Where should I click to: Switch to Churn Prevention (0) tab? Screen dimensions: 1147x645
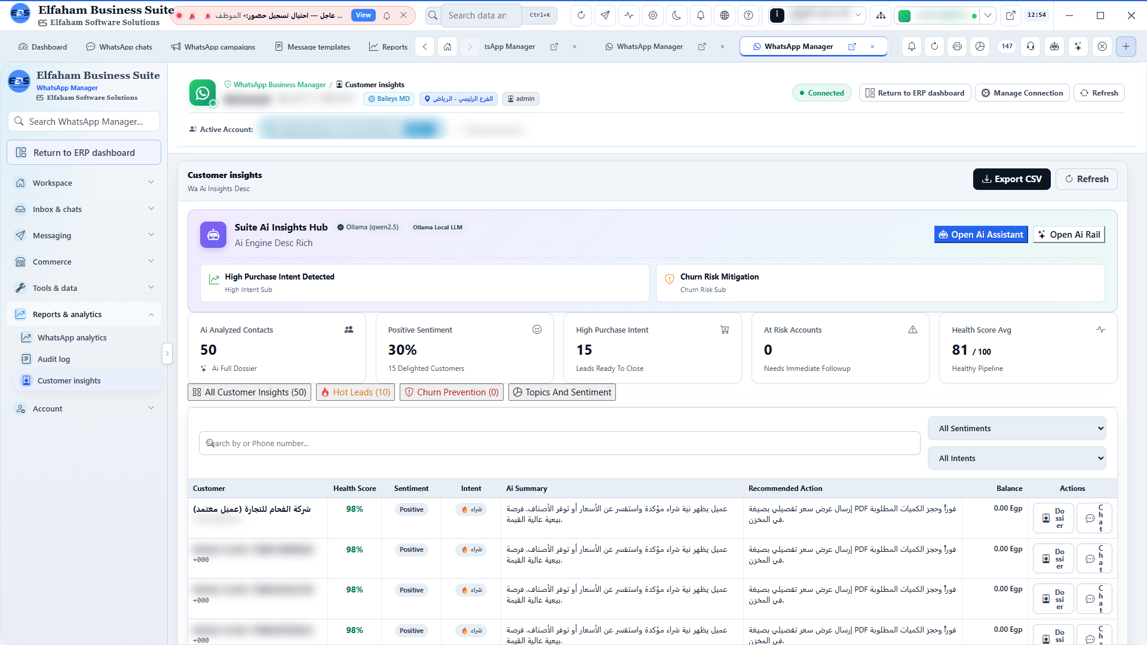click(452, 392)
